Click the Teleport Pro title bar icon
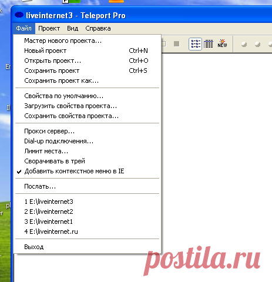This screenshot has width=272, height=282. pyautogui.click(x=19, y=15)
